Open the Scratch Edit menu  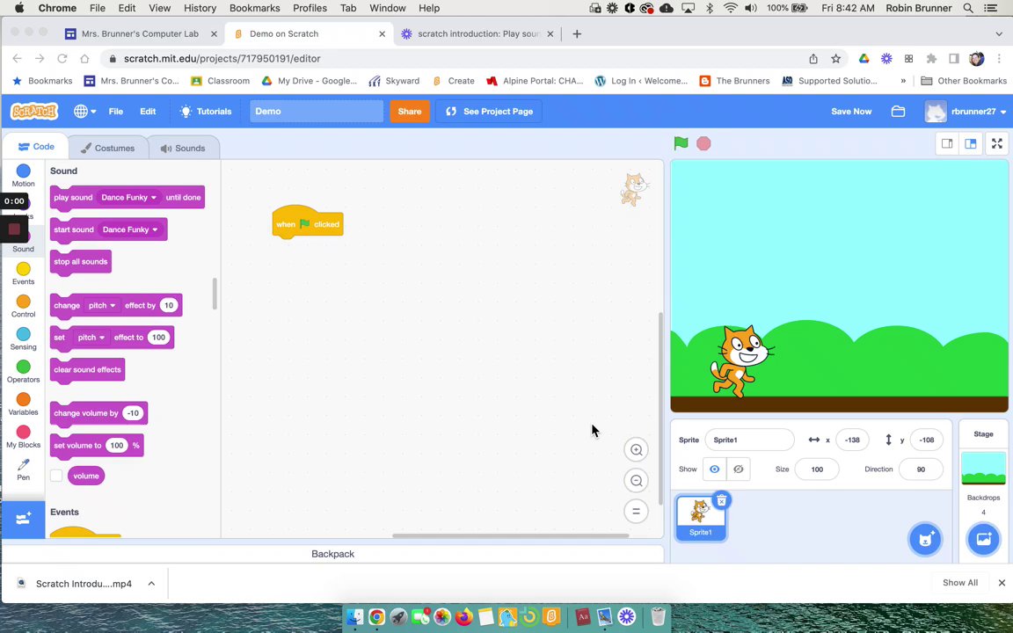[148, 111]
